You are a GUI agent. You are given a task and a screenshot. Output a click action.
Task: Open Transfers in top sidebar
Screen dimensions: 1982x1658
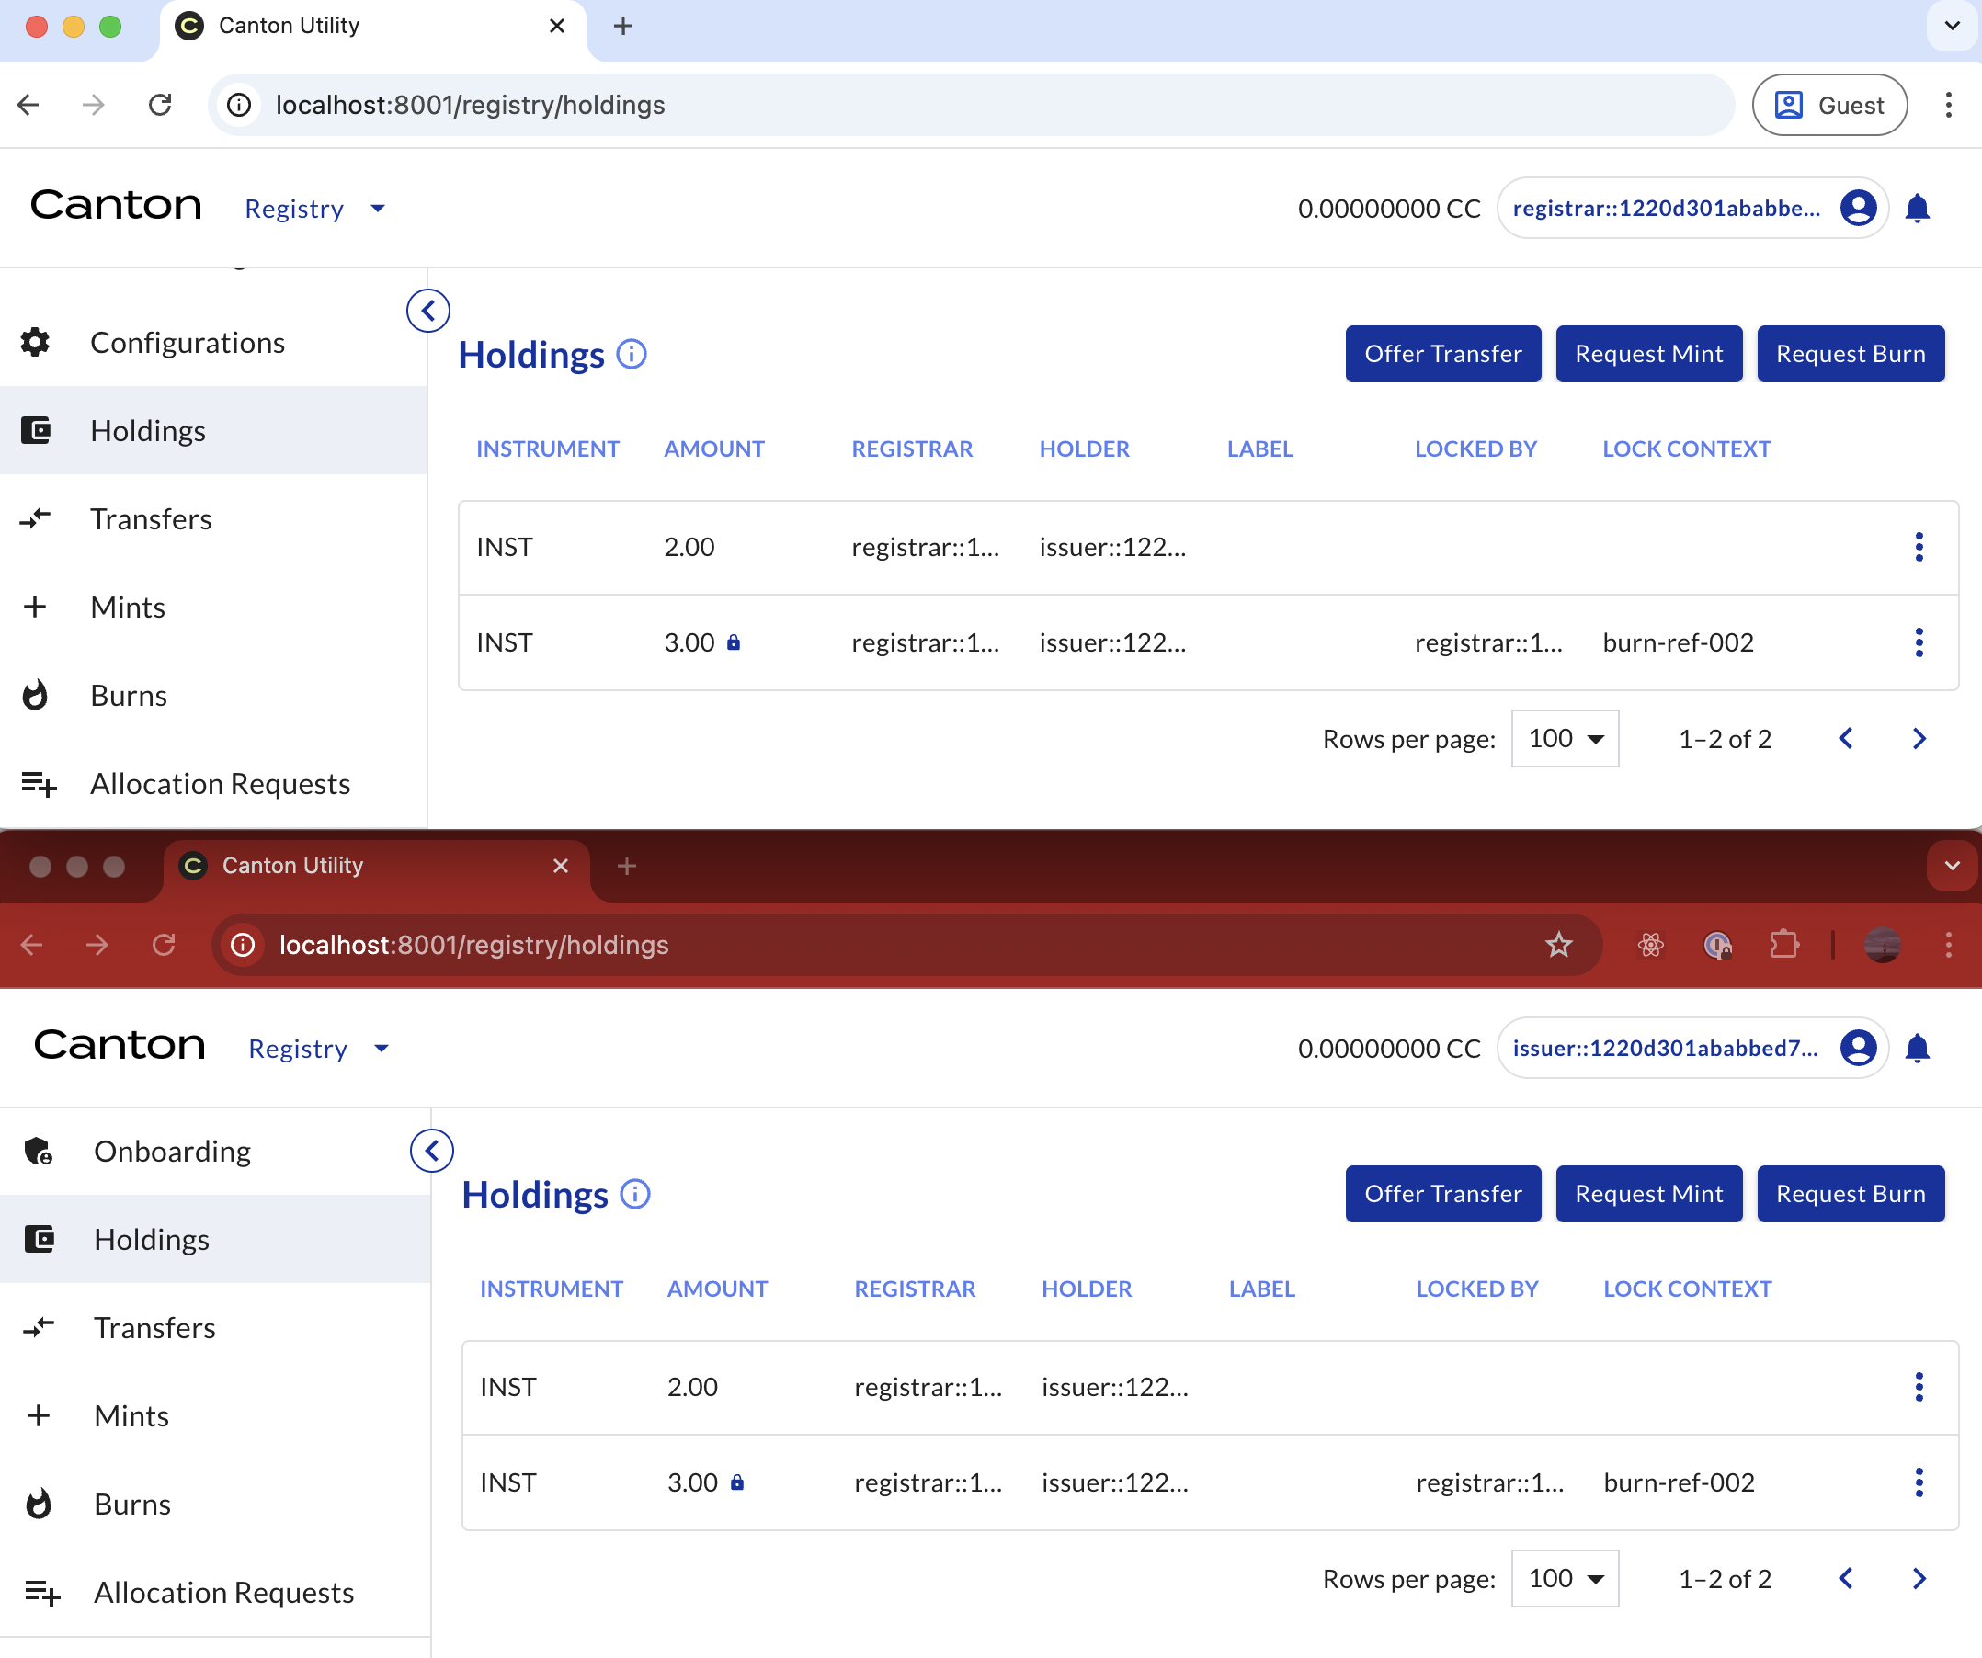click(151, 519)
